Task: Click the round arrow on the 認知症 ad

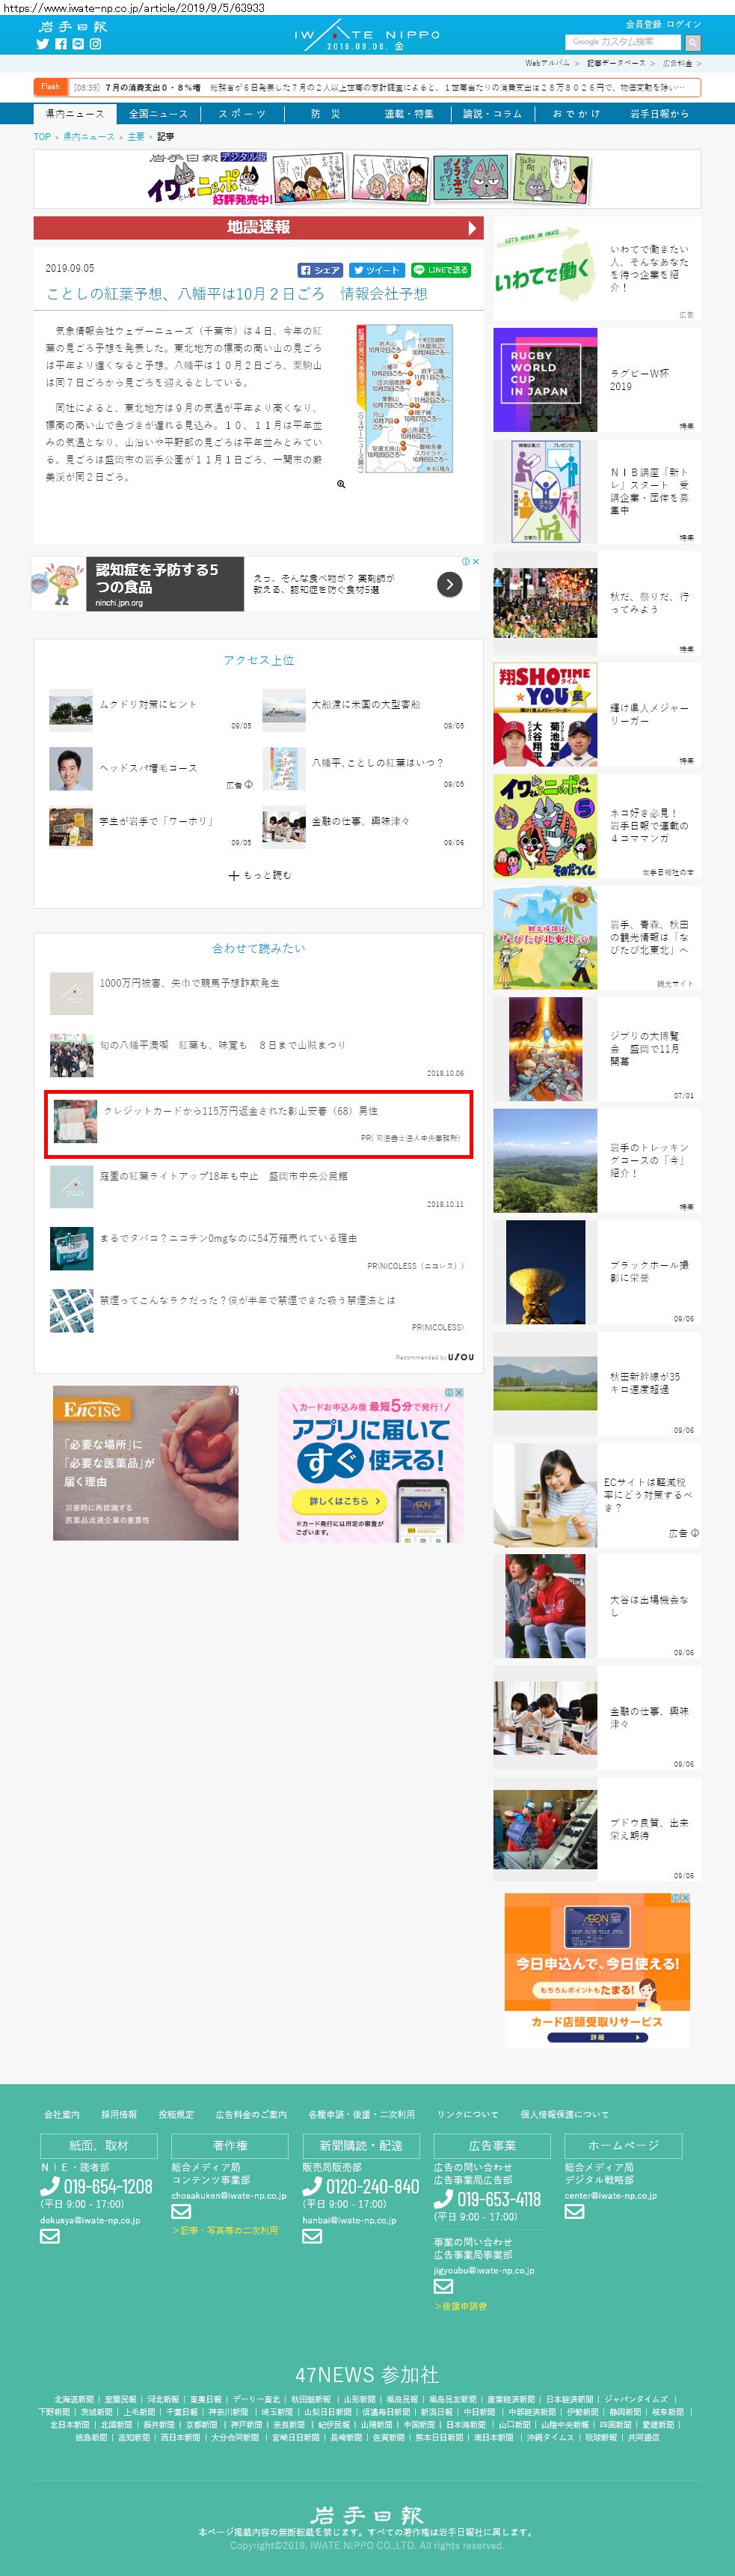Action: pos(449,584)
